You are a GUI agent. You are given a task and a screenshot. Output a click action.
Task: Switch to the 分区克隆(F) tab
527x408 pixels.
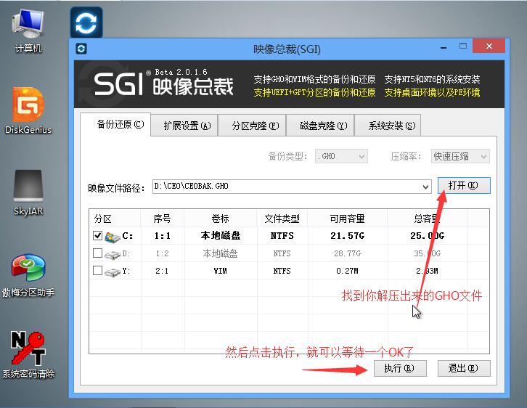click(x=252, y=126)
